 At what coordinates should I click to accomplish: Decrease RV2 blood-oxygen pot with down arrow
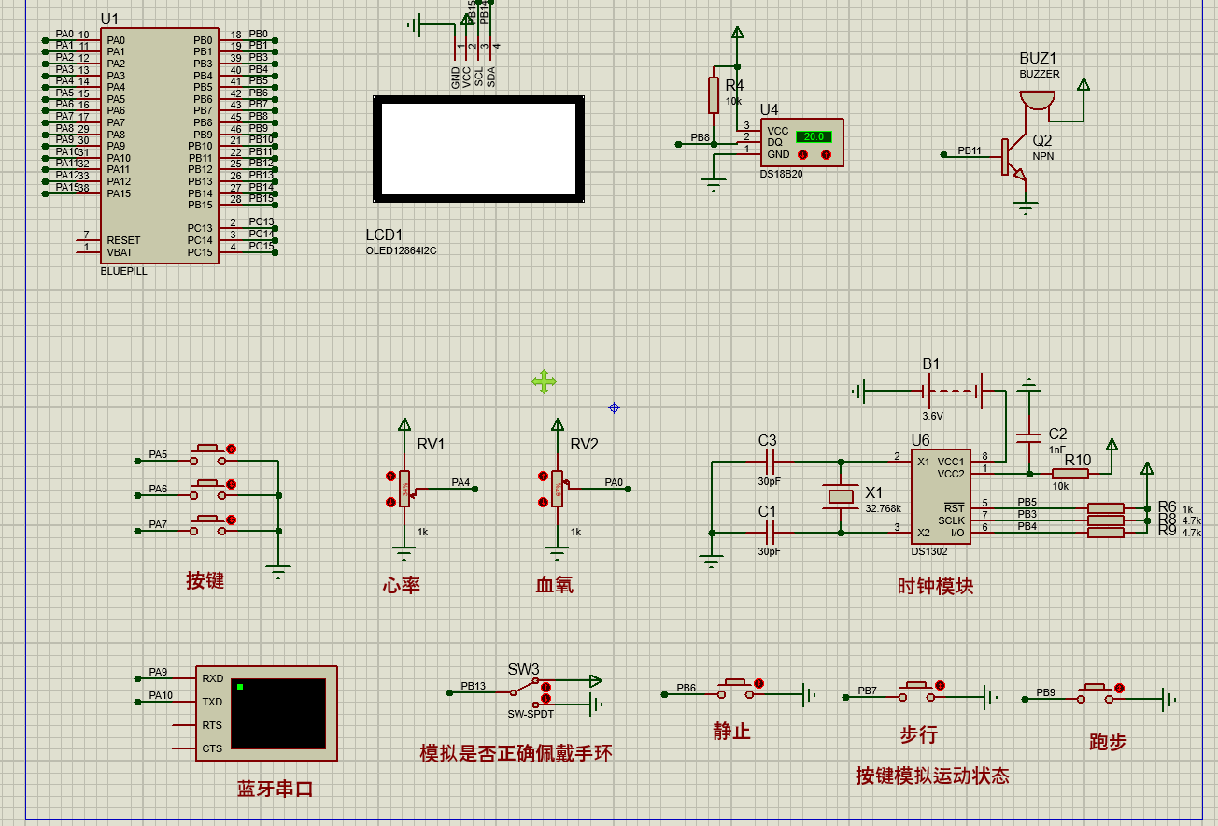click(x=543, y=502)
